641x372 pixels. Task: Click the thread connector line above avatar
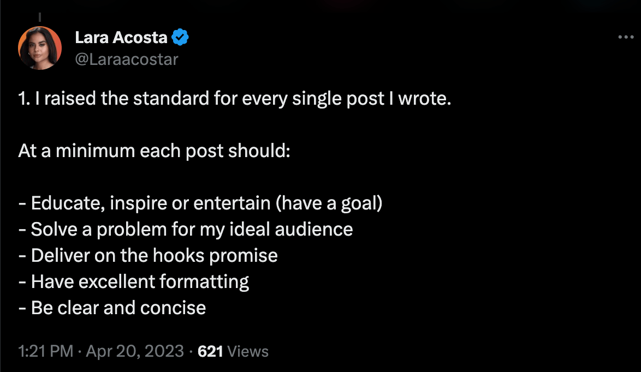40,17
